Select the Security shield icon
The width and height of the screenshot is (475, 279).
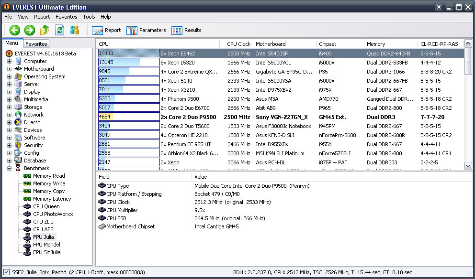coord(18,145)
